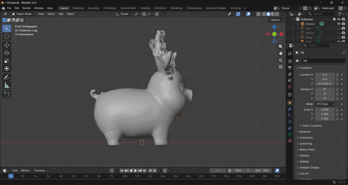Select the Move tool in the toolbar
Screen dimensions: 348x185
[7, 45]
